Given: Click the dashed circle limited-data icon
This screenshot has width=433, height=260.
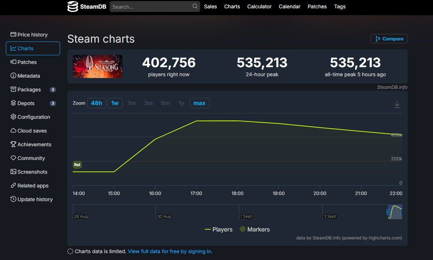Looking at the screenshot, I should tap(70, 251).
